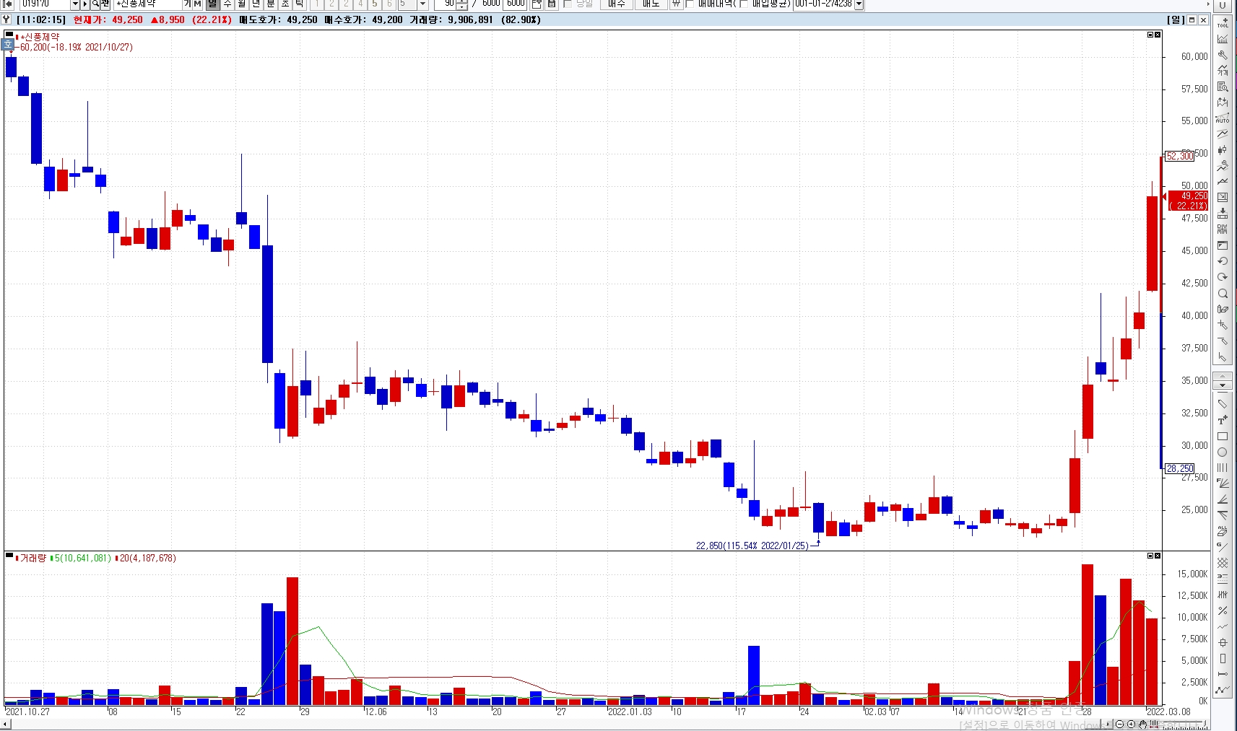The image size is (1237, 731).
Task: Select the circle drawing tool
Action: pyautogui.click(x=1223, y=452)
